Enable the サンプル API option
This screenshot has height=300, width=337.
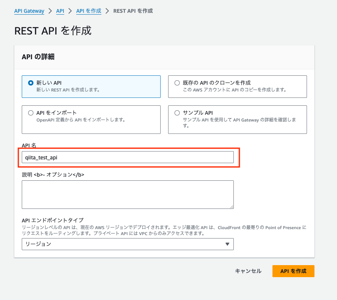[176, 112]
